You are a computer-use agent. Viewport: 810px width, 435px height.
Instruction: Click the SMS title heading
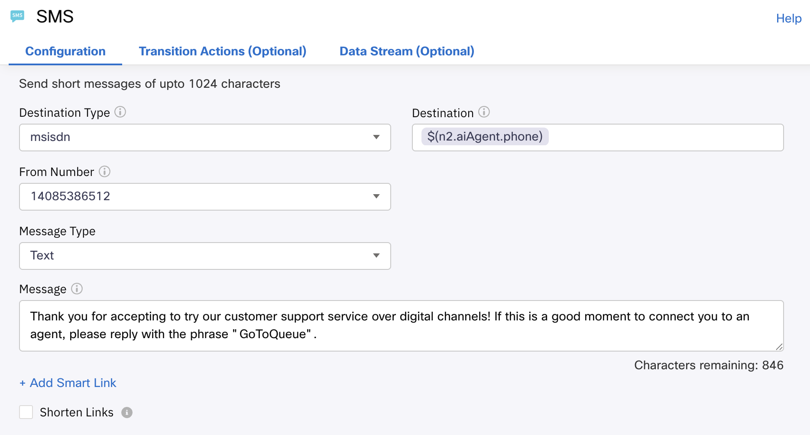pos(55,16)
